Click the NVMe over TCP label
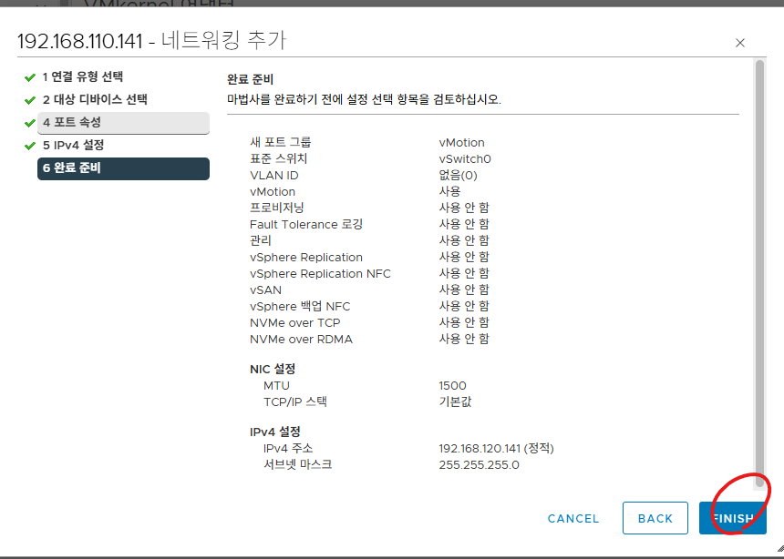 tap(295, 322)
